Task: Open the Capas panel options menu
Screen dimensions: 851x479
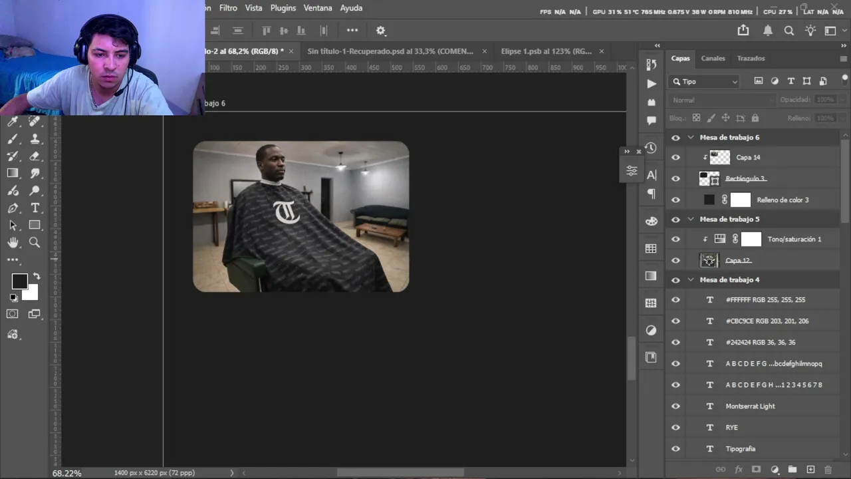Action: (844, 59)
